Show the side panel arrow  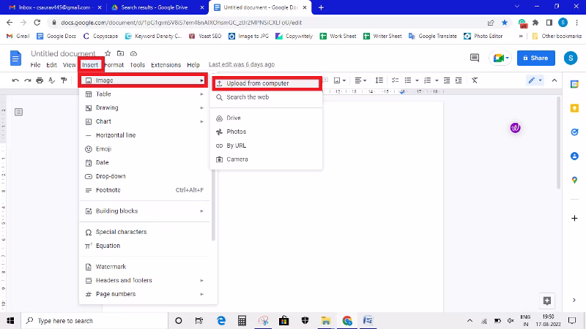pyautogui.click(x=574, y=300)
